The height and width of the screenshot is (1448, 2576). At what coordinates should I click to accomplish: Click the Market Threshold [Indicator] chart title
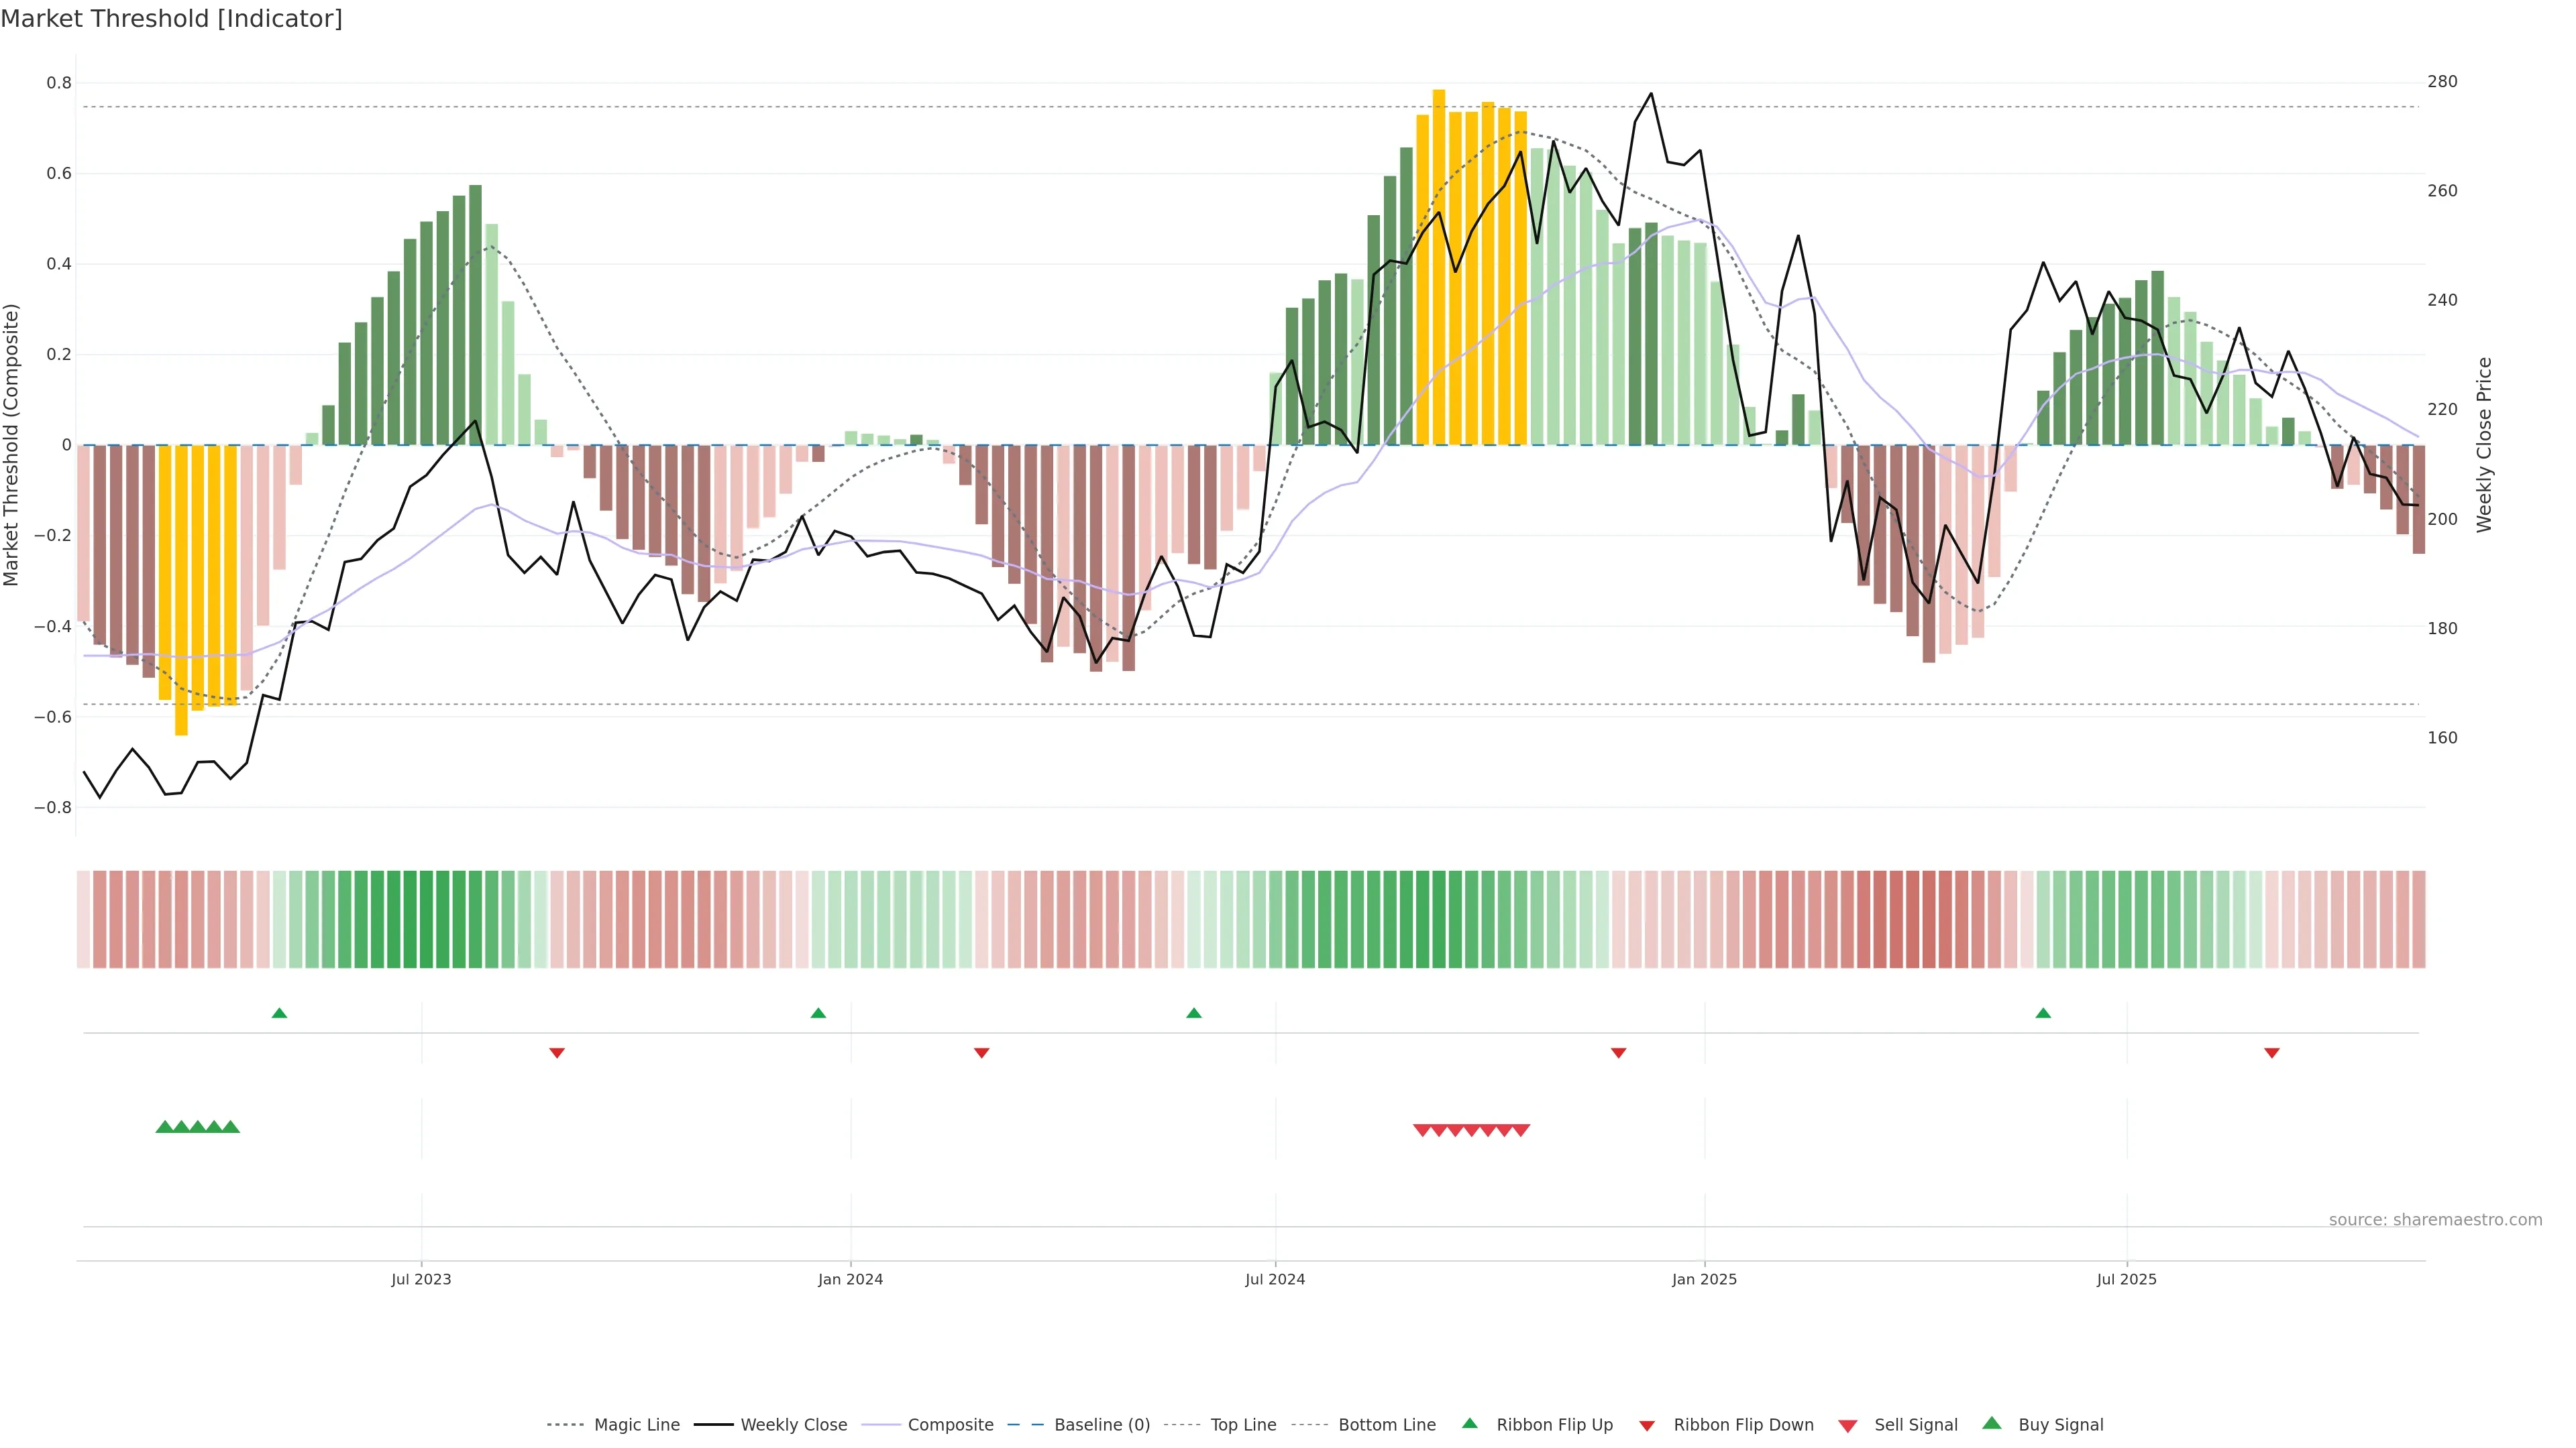(x=171, y=19)
